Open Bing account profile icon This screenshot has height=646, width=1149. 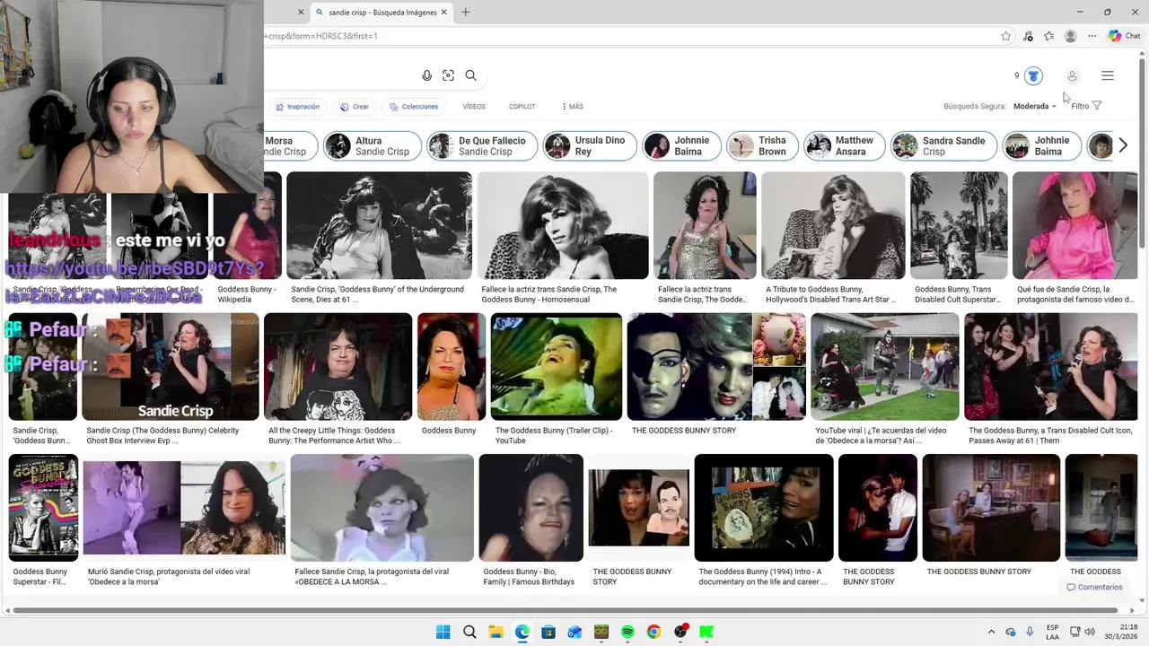click(1072, 76)
